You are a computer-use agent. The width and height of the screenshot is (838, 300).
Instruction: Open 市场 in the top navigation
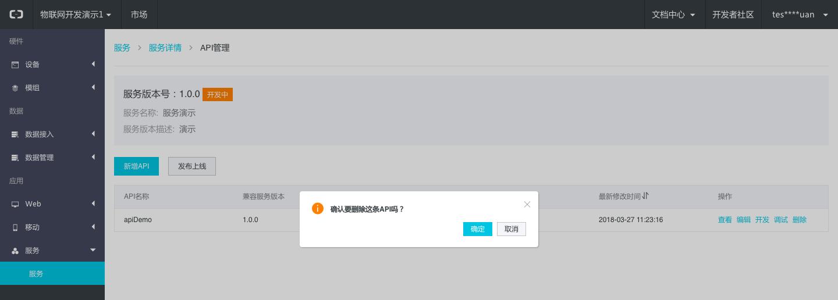click(x=139, y=15)
